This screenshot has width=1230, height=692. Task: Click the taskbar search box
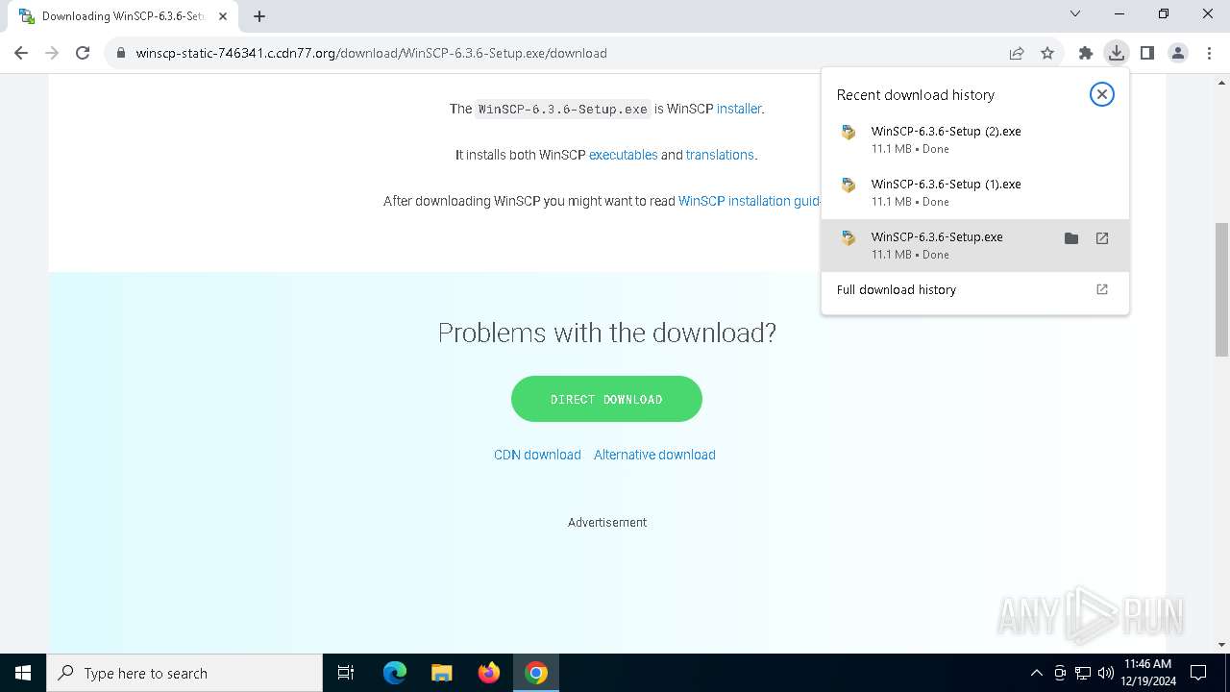(x=184, y=673)
